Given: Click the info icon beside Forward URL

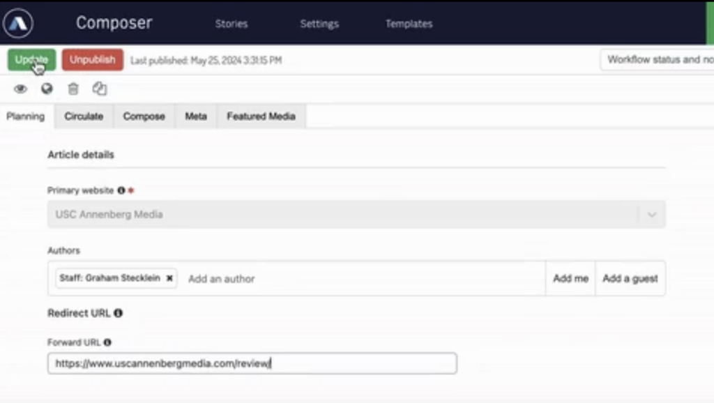Looking at the screenshot, I should [107, 342].
